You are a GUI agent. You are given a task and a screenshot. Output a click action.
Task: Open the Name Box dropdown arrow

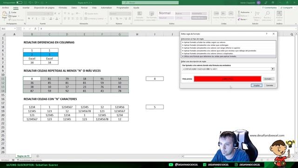[x=15, y=28]
